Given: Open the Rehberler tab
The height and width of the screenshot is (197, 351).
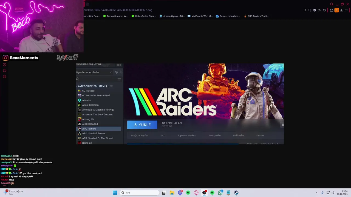Looking at the screenshot, I should click(239, 135).
